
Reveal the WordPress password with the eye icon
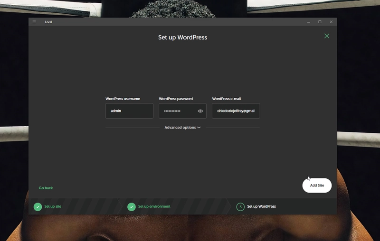tap(200, 111)
